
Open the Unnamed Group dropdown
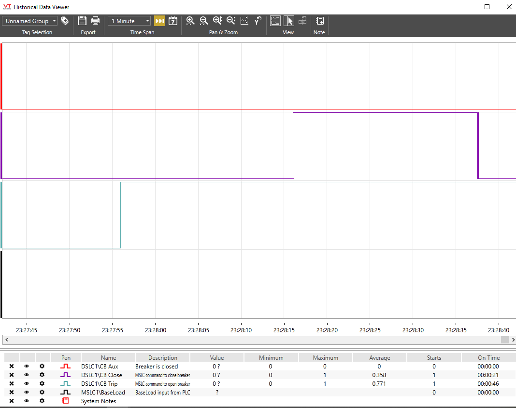click(29, 21)
